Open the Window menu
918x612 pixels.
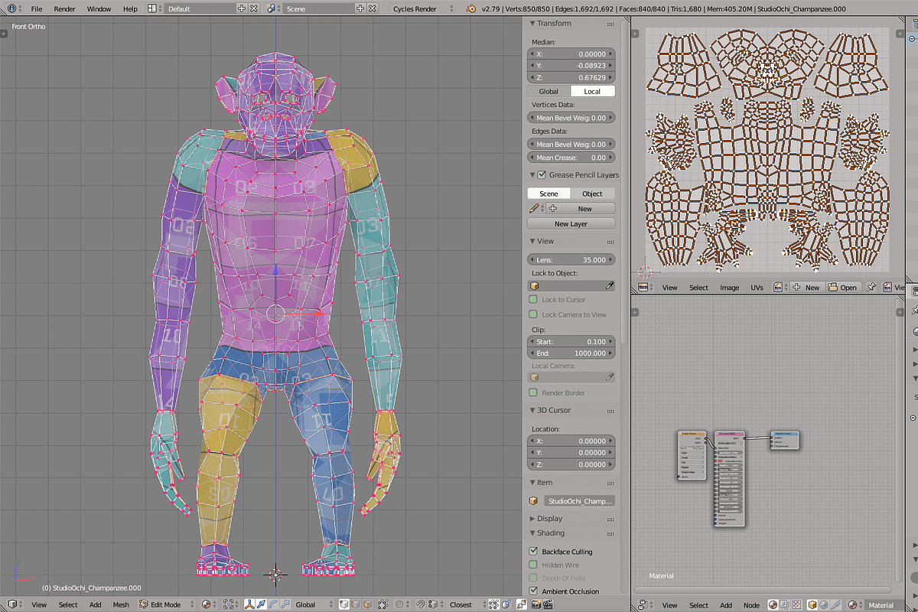click(99, 8)
